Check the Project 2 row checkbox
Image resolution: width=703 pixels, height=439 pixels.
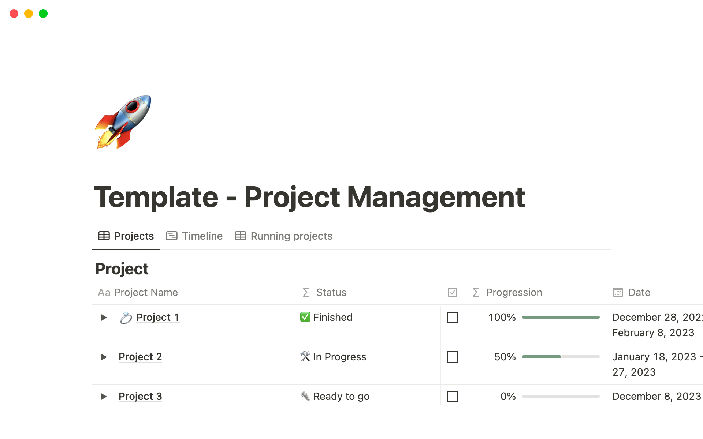pyautogui.click(x=452, y=357)
